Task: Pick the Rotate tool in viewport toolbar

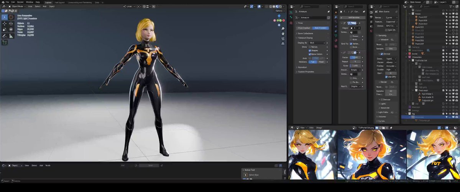Action: tap(11, 23)
